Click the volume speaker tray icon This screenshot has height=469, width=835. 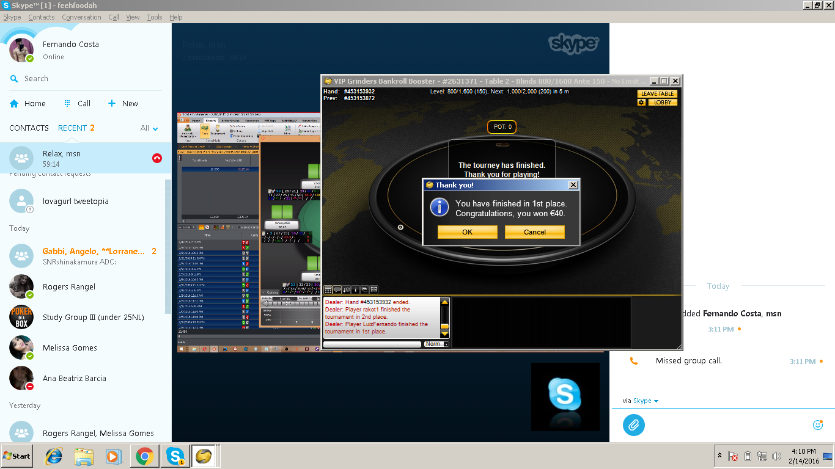pyautogui.click(x=777, y=456)
